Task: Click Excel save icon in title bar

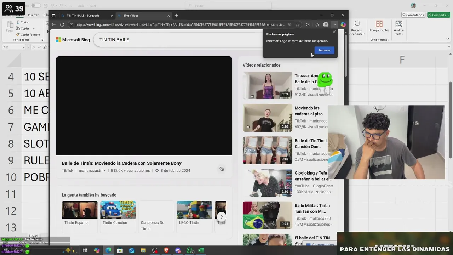Action: pos(45,6)
